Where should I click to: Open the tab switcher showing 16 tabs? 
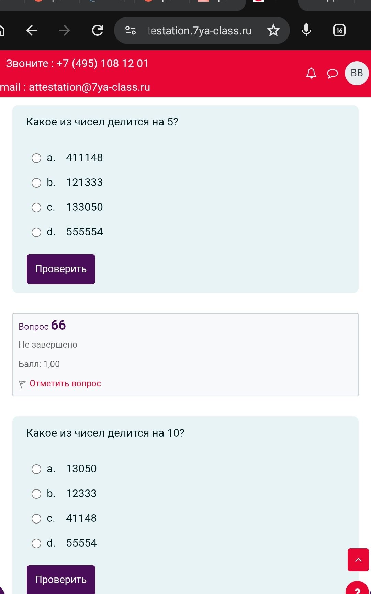pyautogui.click(x=339, y=31)
